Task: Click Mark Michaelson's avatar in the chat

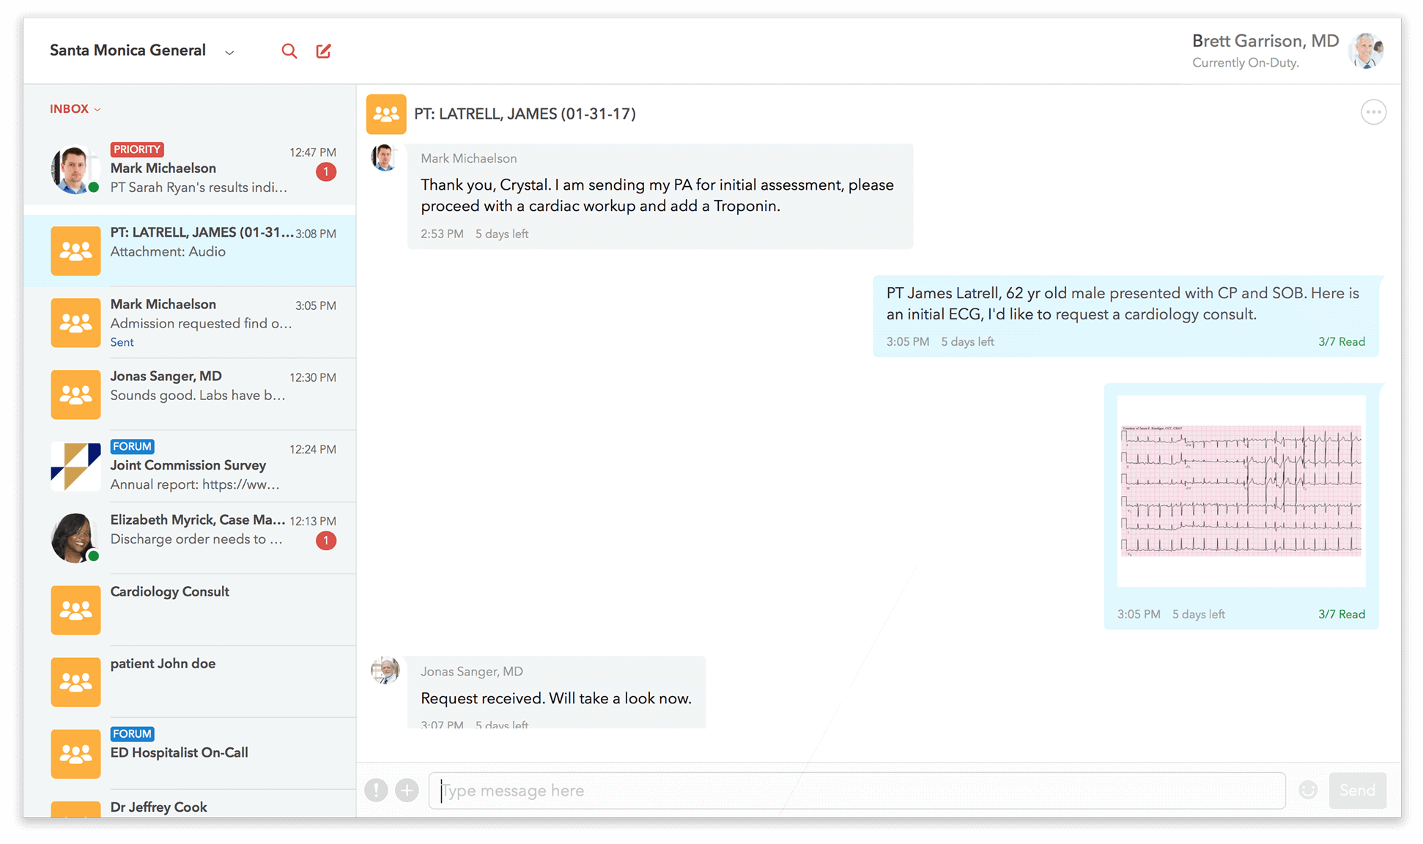Action: 384,157
